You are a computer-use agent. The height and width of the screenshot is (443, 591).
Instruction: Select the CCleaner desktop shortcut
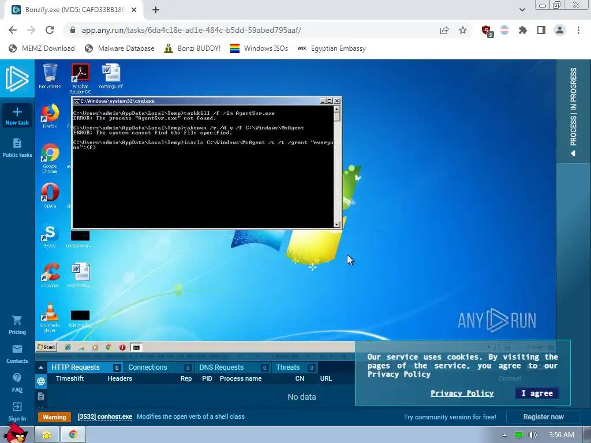(x=50, y=275)
